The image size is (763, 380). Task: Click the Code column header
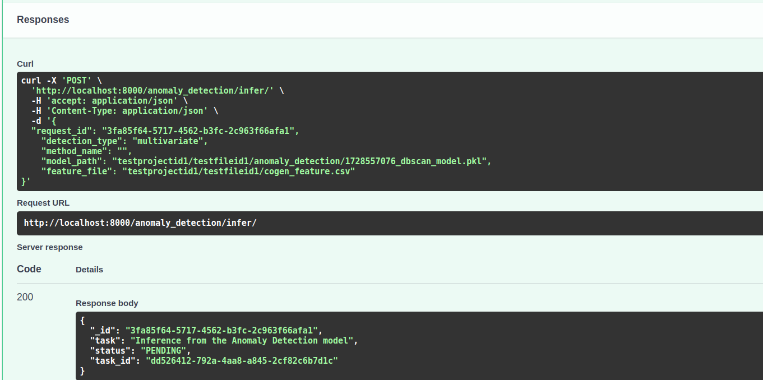[x=29, y=269]
